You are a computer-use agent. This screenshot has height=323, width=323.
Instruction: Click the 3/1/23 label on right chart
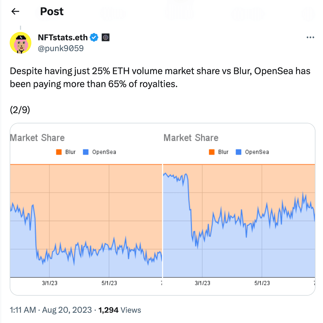click(x=202, y=283)
